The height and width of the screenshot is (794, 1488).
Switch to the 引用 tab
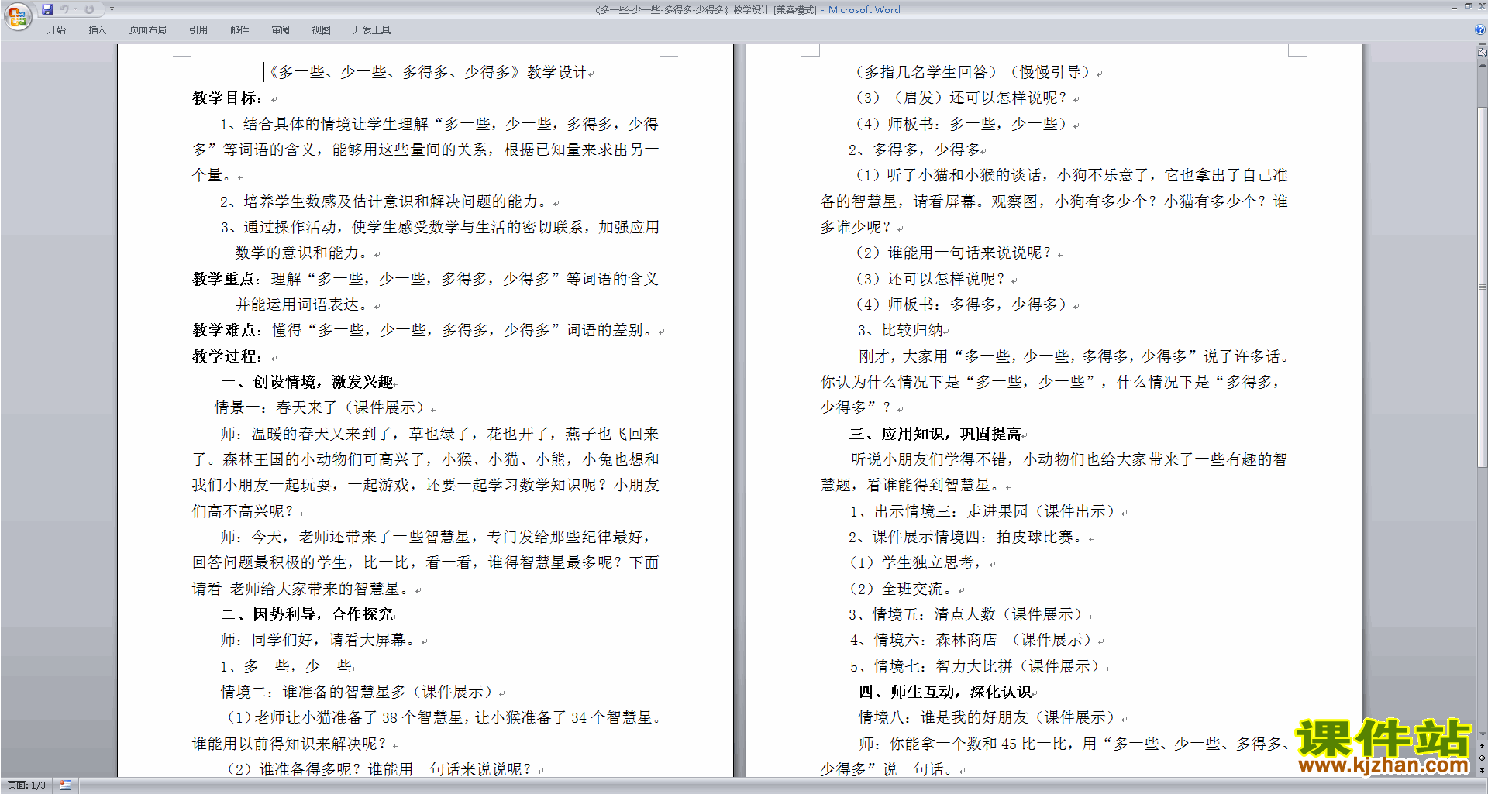[x=198, y=30]
